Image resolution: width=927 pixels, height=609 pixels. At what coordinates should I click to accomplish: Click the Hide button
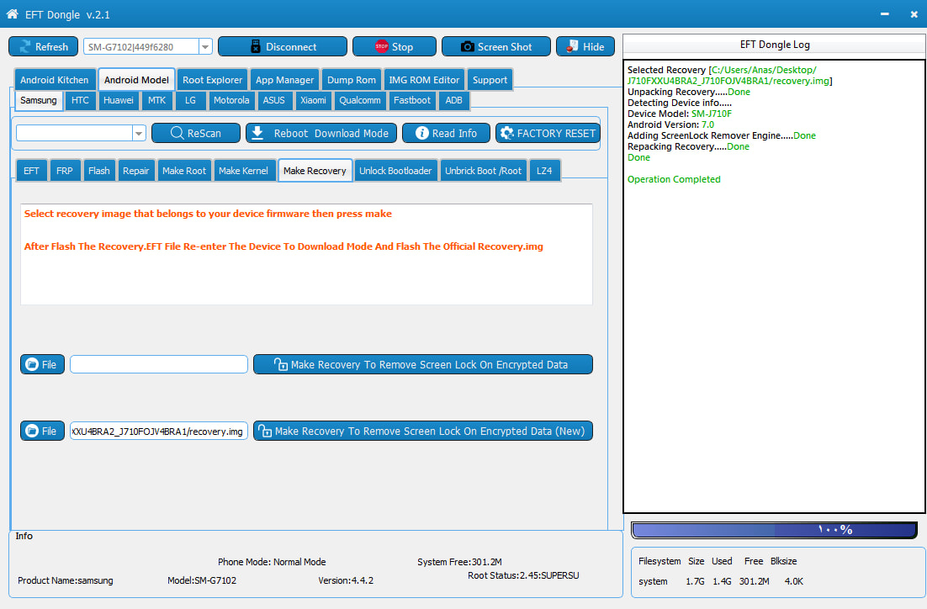[585, 47]
